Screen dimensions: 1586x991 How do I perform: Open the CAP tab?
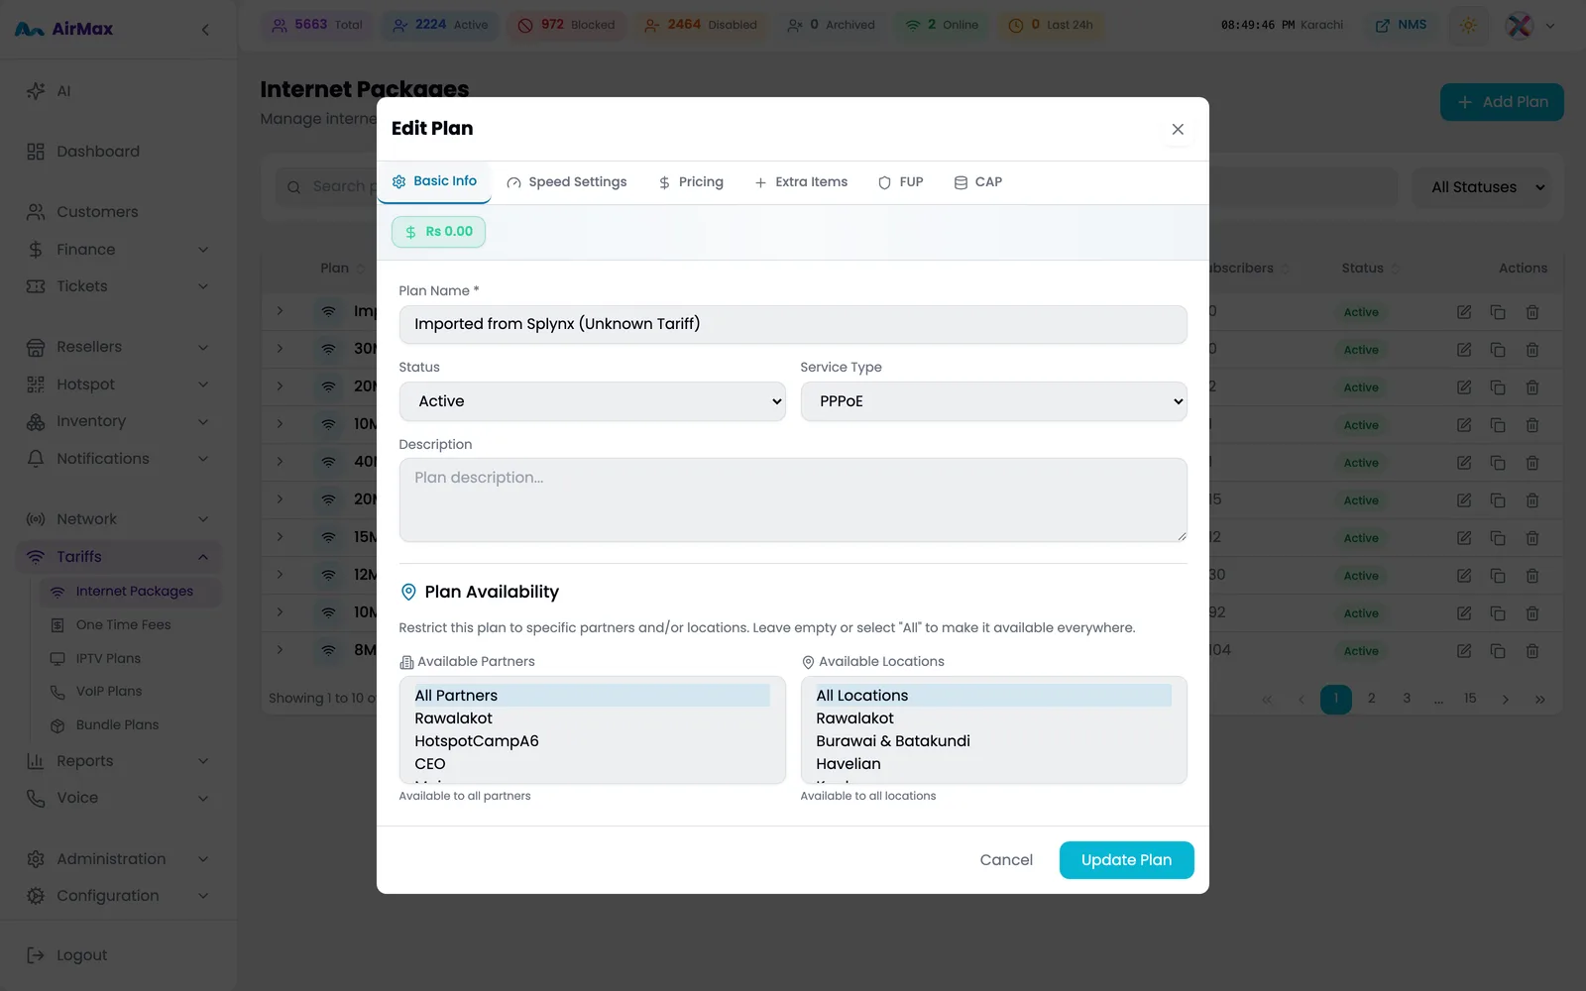pyautogui.click(x=977, y=182)
